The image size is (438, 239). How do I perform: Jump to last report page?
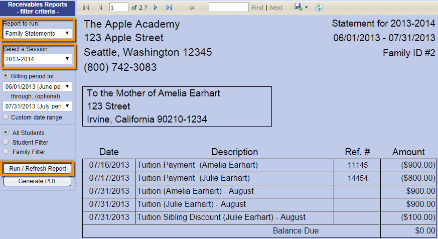pos(169,8)
